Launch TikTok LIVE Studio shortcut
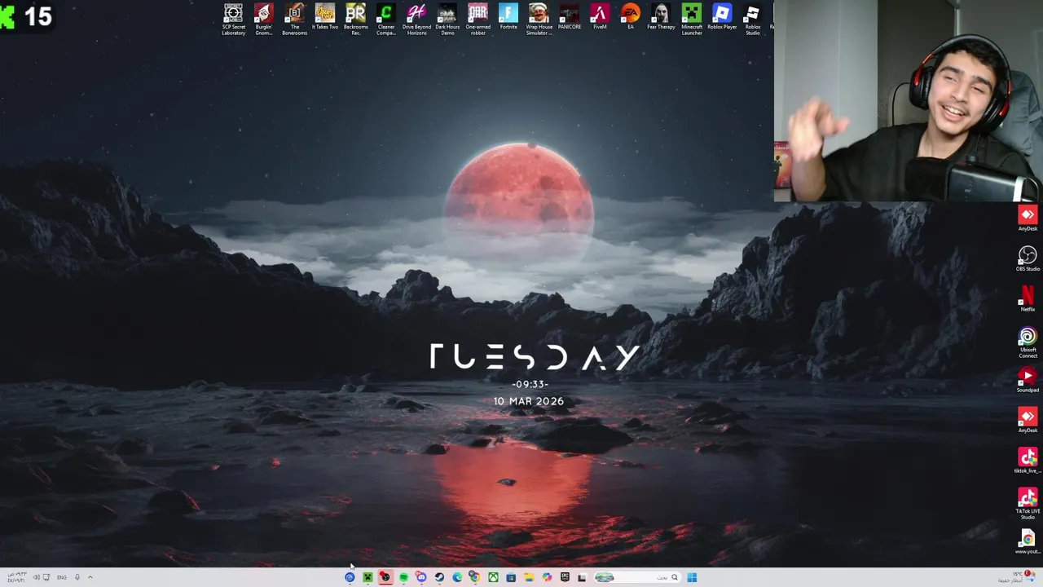This screenshot has width=1043, height=587. (1028, 505)
